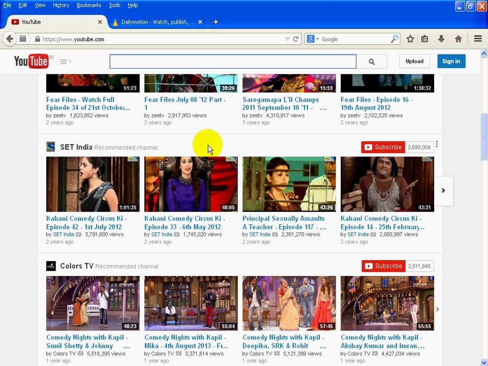Close the YouTube tab
488x366 pixels.
100,22
